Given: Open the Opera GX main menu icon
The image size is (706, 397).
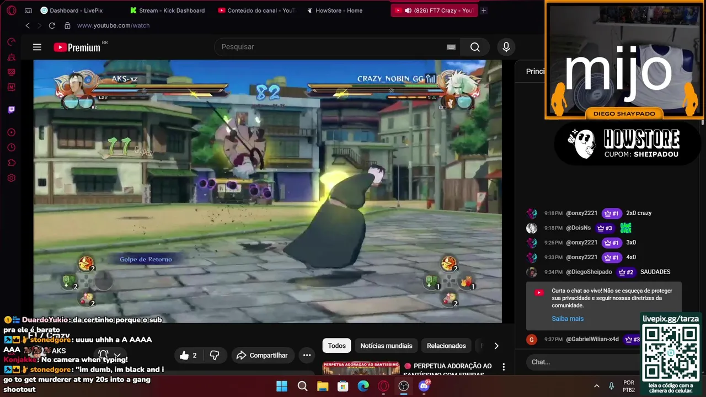Looking at the screenshot, I should (x=12, y=10).
